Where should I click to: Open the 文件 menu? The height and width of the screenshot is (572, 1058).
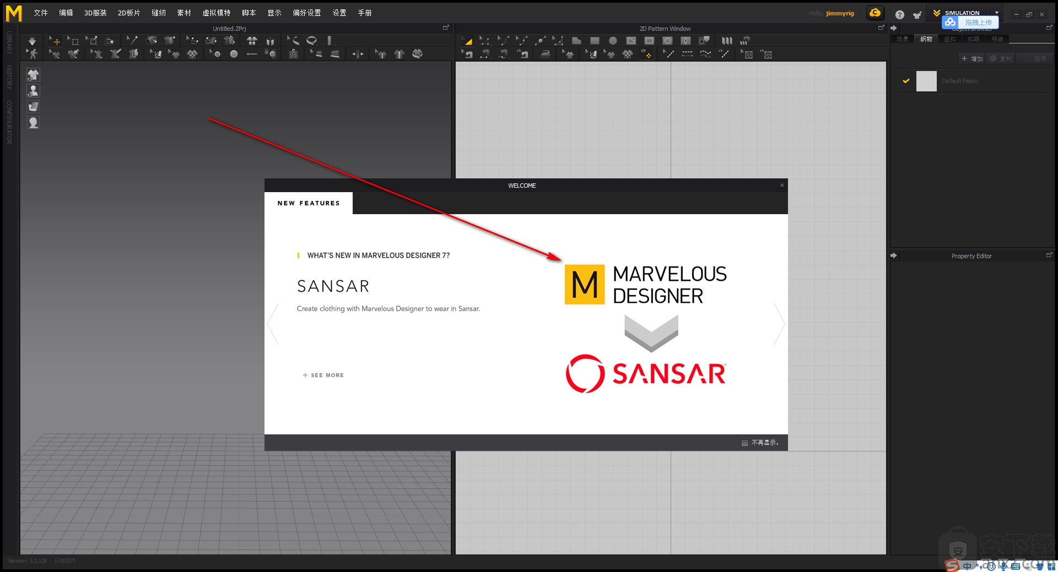pos(41,13)
